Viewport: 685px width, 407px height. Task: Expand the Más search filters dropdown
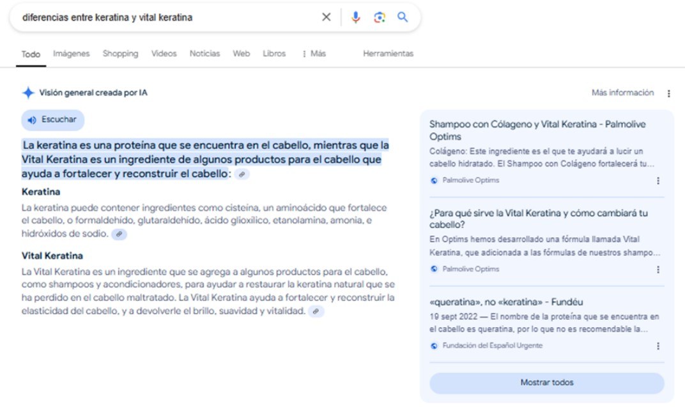tap(314, 54)
